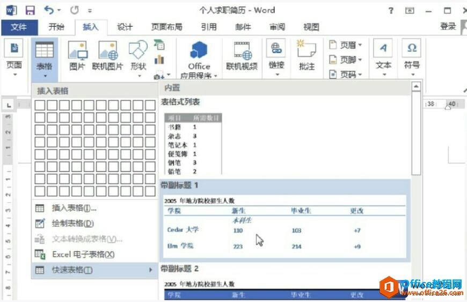Viewport: 467px width, 302px height.
Task: Choose 插入表格(I)... menu item
Action: pyautogui.click(x=94, y=208)
